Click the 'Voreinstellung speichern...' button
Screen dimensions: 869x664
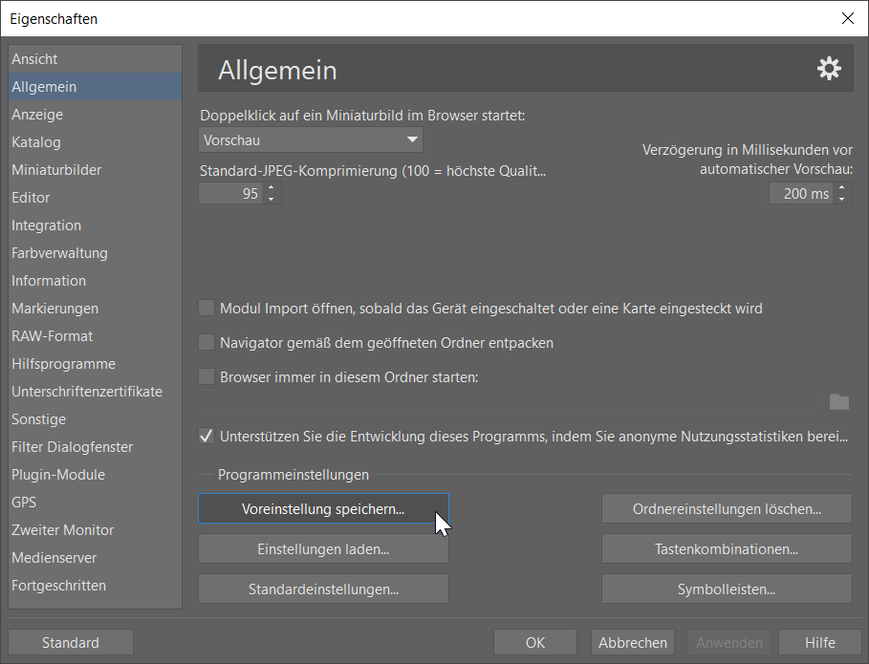[322, 508]
